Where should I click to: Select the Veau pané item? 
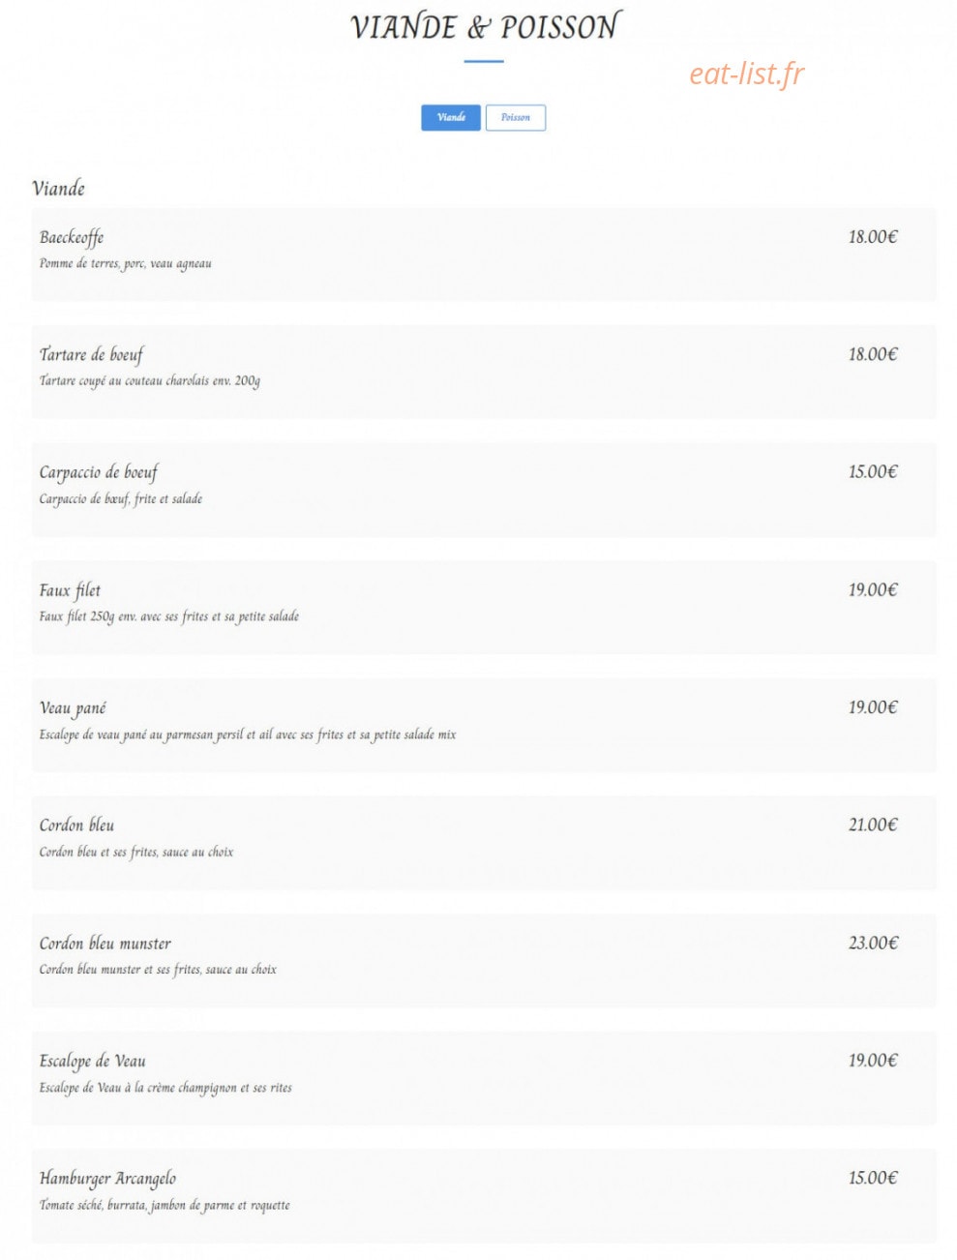484,726
